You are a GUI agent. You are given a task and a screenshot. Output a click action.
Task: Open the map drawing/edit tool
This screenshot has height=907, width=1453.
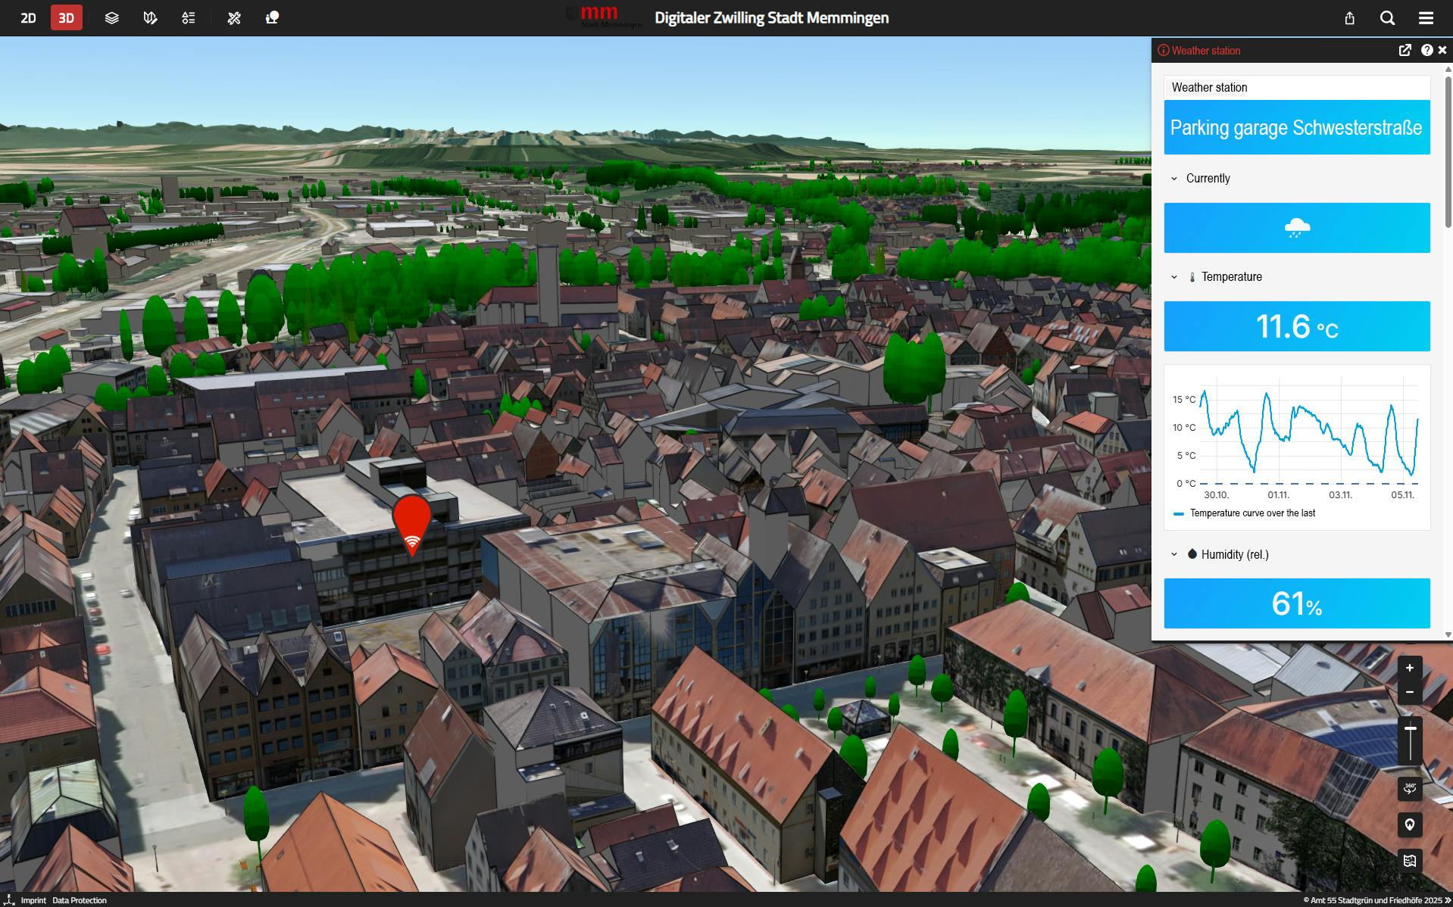tap(150, 17)
